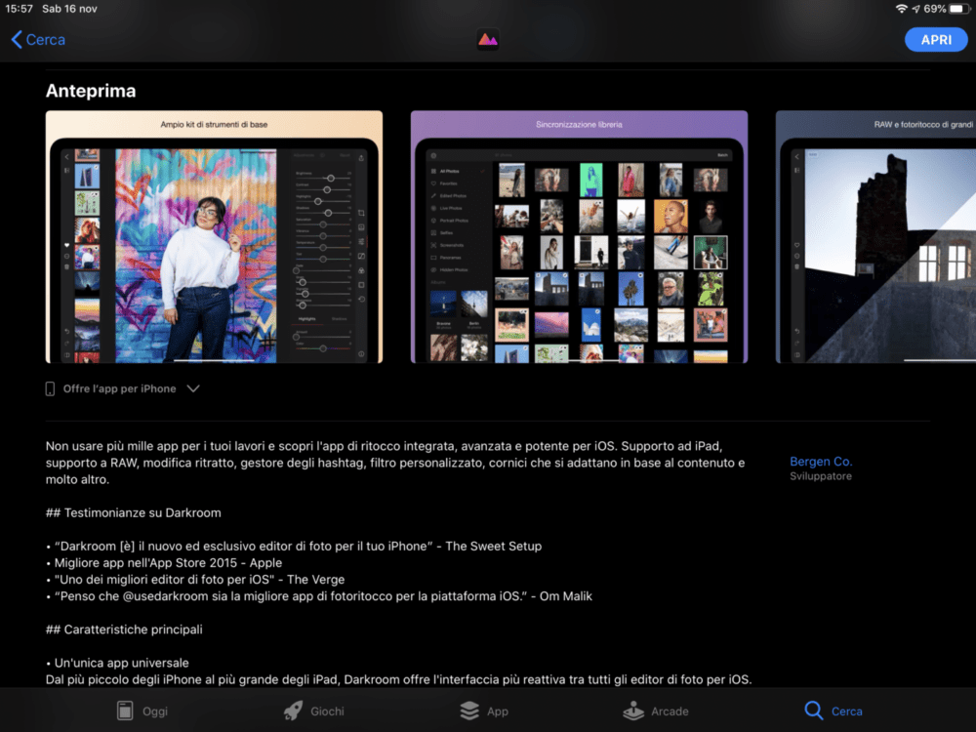Screen dimensions: 976x732
Task: Tap the Giochi rocket icon
Action: (x=293, y=711)
